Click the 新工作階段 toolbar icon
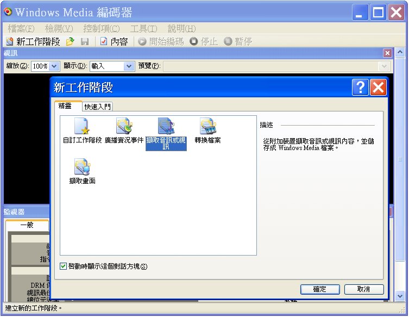Viewport: 409px width, 317px height. (x=9, y=41)
